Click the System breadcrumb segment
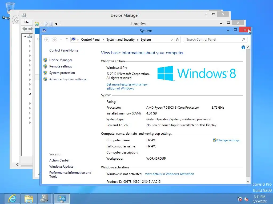 pyautogui.click(x=146, y=40)
